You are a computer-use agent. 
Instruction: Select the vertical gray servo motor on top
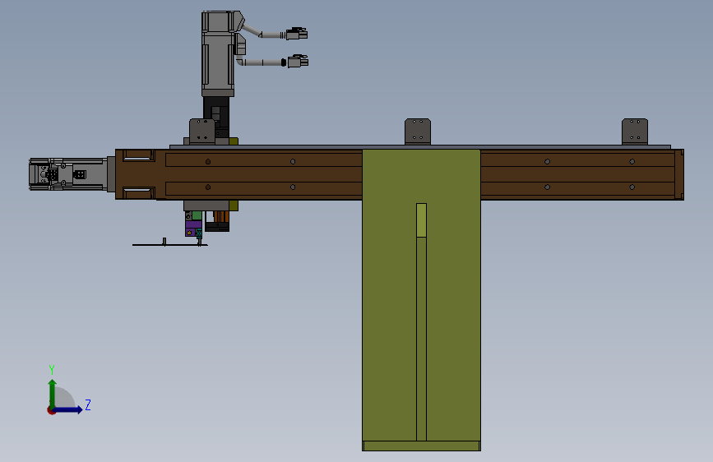coord(218,53)
